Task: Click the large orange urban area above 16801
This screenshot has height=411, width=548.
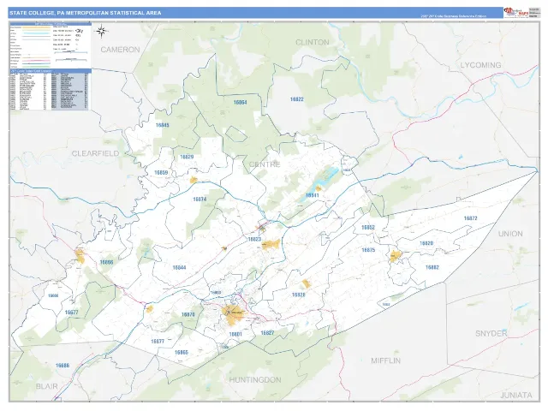Action: 233,314
